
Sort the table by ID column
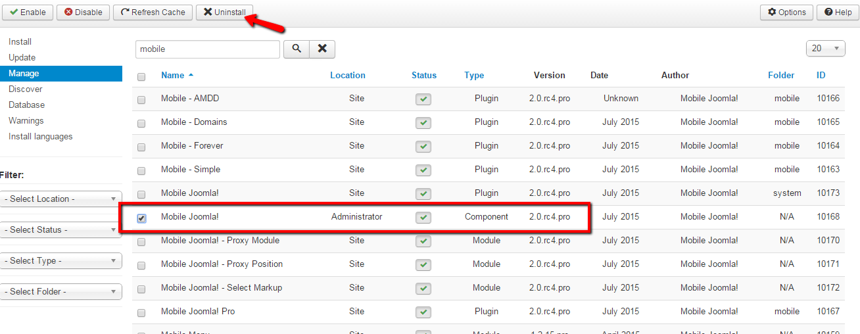(x=821, y=75)
